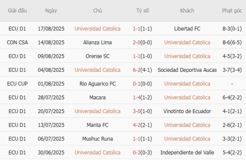Image resolution: width=246 pixels, height=160 pixels.
Task: Click the ECU CUP competition label
Action: pos(17,84)
